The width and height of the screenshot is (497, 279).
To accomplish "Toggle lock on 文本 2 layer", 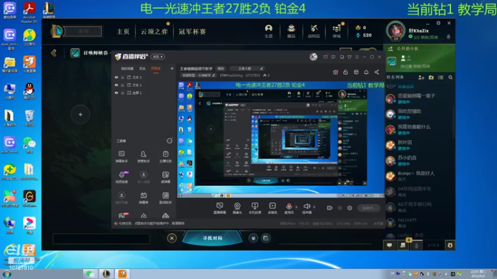I will pyautogui.click(x=122, y=77).
